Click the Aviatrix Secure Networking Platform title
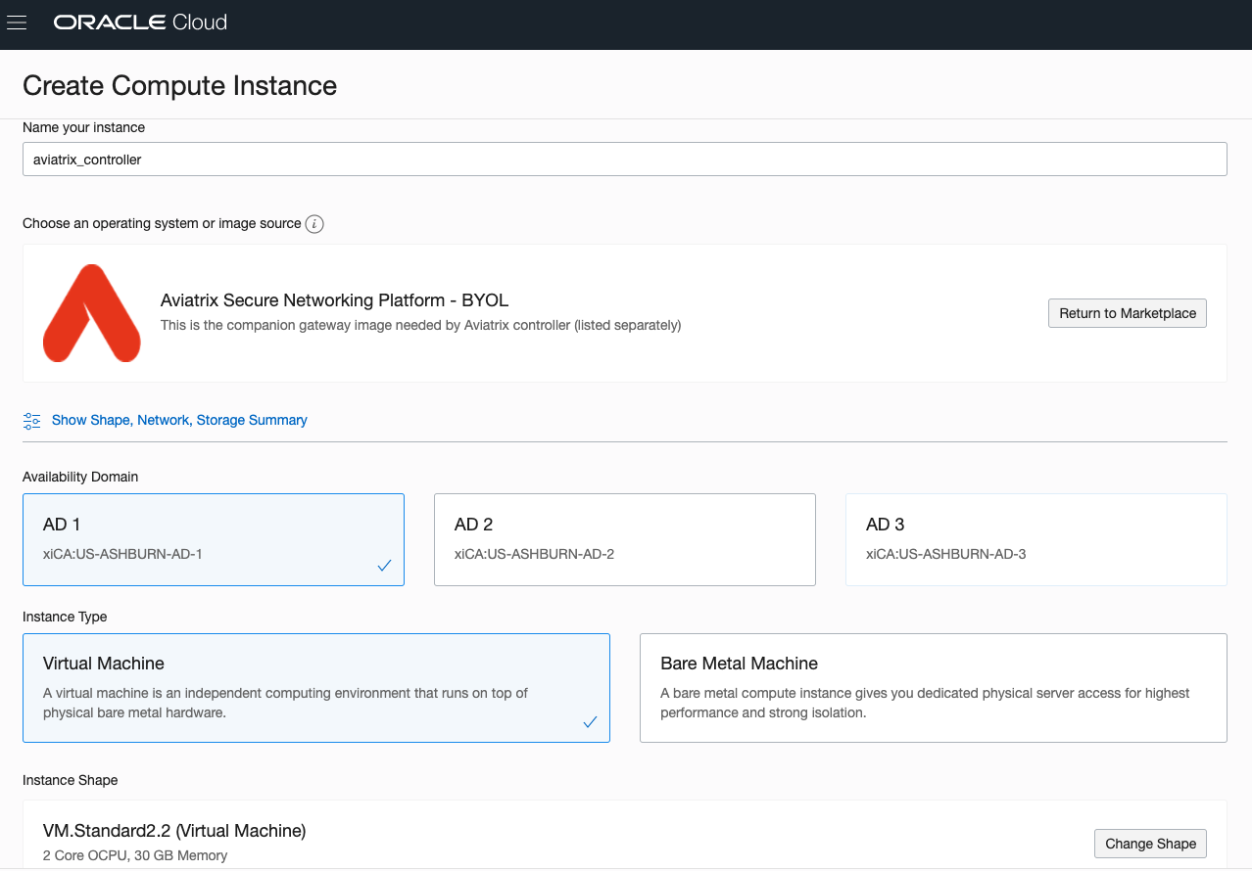1252x871 pixels. (x=334, y=300)
